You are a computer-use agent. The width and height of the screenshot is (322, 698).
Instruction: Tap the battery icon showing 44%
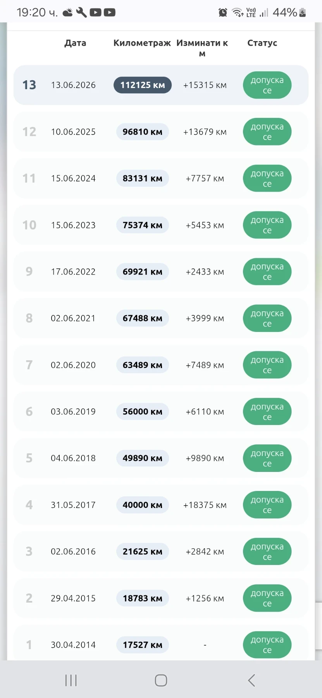(303, 12)
